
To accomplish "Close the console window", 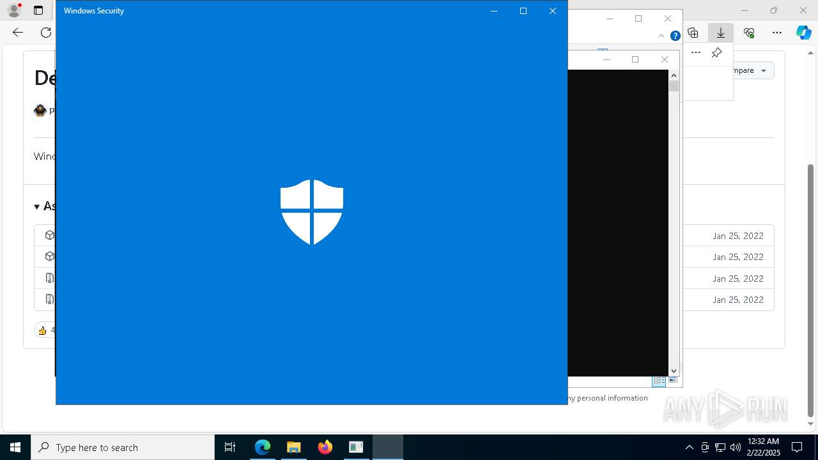I will tap(665, 59).
